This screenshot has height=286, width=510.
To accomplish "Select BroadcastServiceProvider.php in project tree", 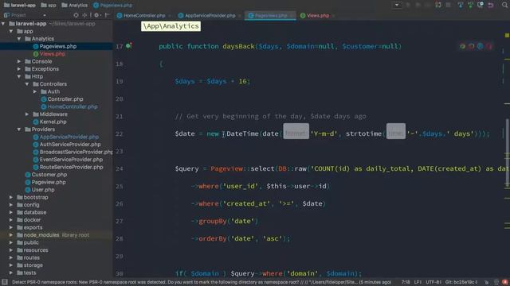I will click(73, 152).
